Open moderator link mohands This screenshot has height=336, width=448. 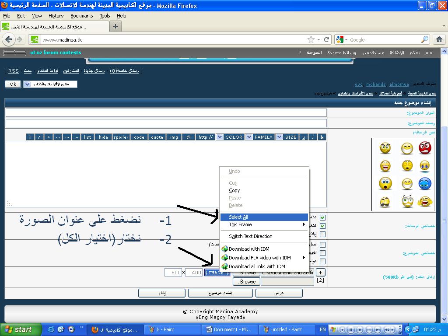tap(376, 84)
